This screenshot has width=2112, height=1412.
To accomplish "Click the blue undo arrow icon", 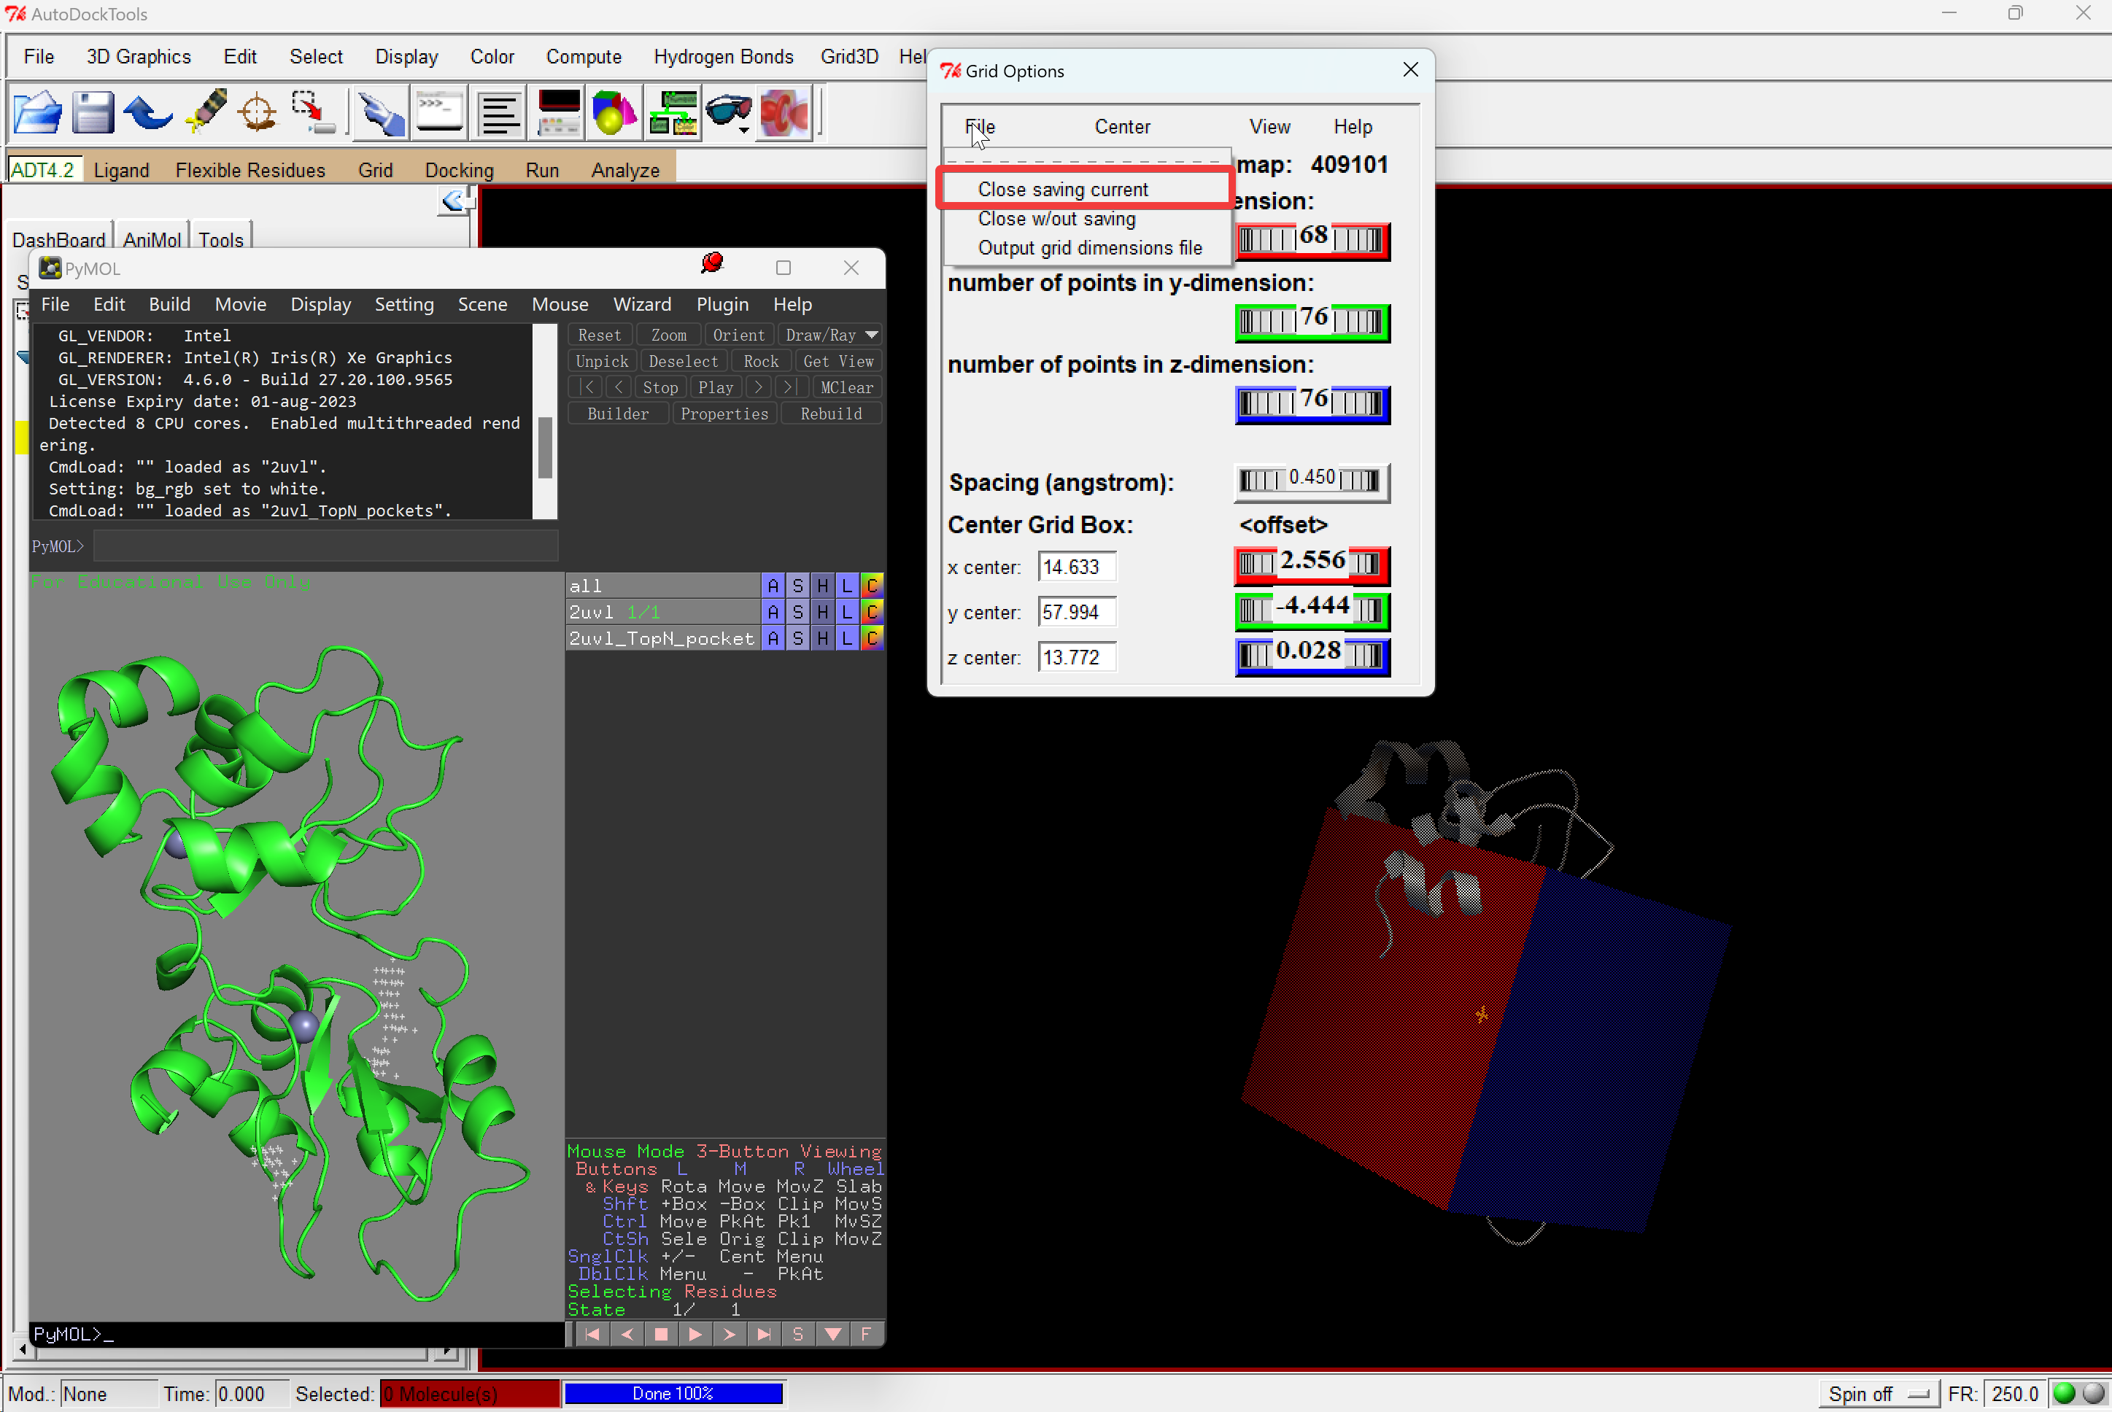I will [x=147, y=114].
